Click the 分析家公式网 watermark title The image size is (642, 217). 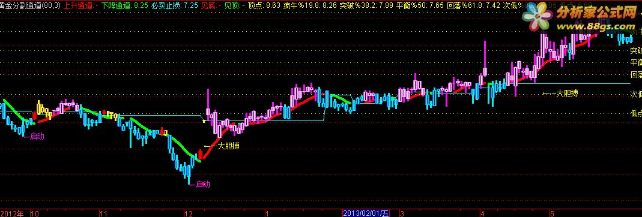[x=596, y=13]
